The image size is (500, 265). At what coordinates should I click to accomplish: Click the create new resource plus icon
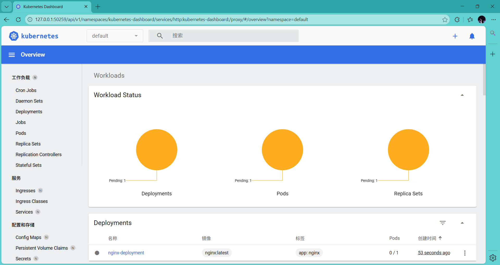point(455,36)
